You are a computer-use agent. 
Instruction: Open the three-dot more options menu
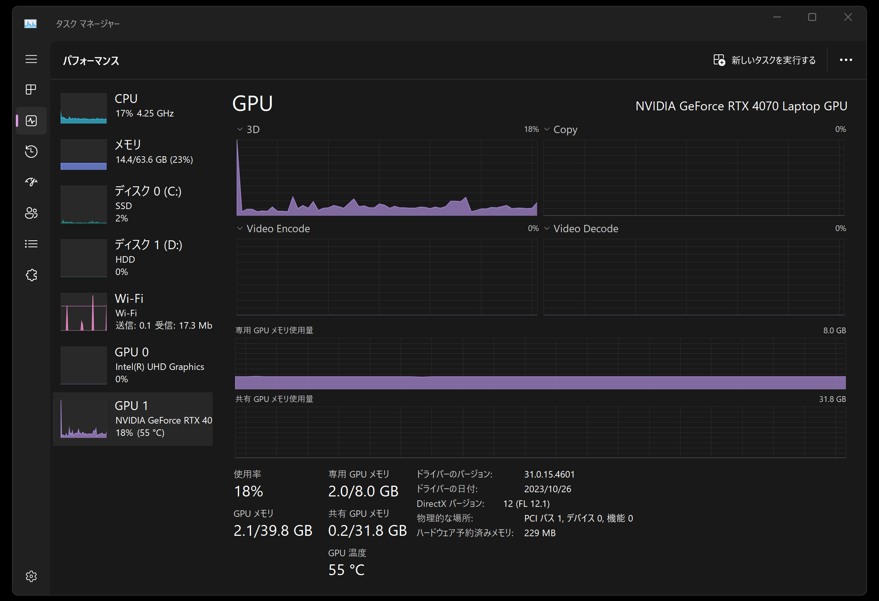coord(846,60)
